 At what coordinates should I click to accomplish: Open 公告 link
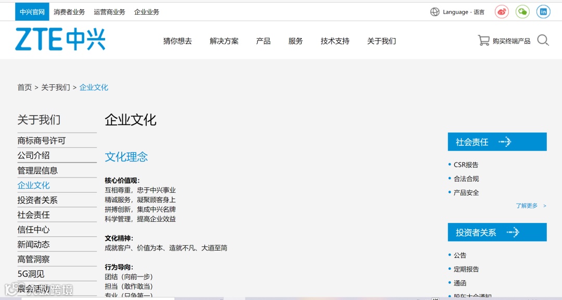460,255
